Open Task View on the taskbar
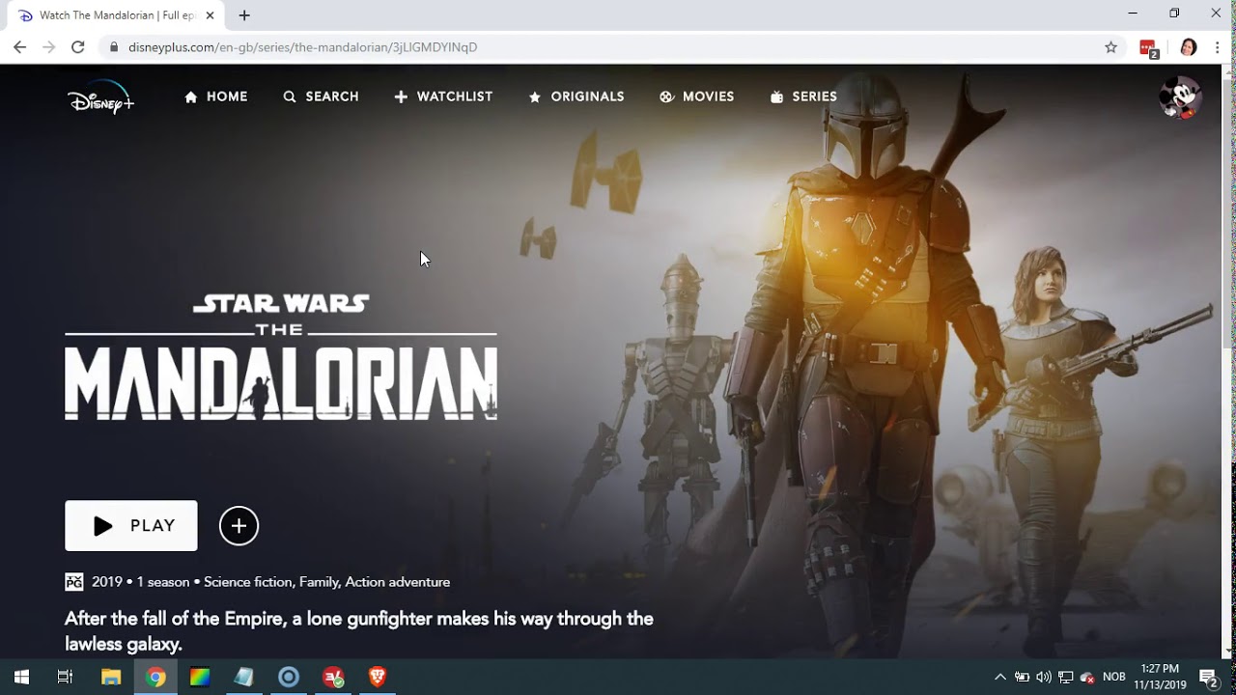The image size is (1236, 695). click(x=65, y=677)
